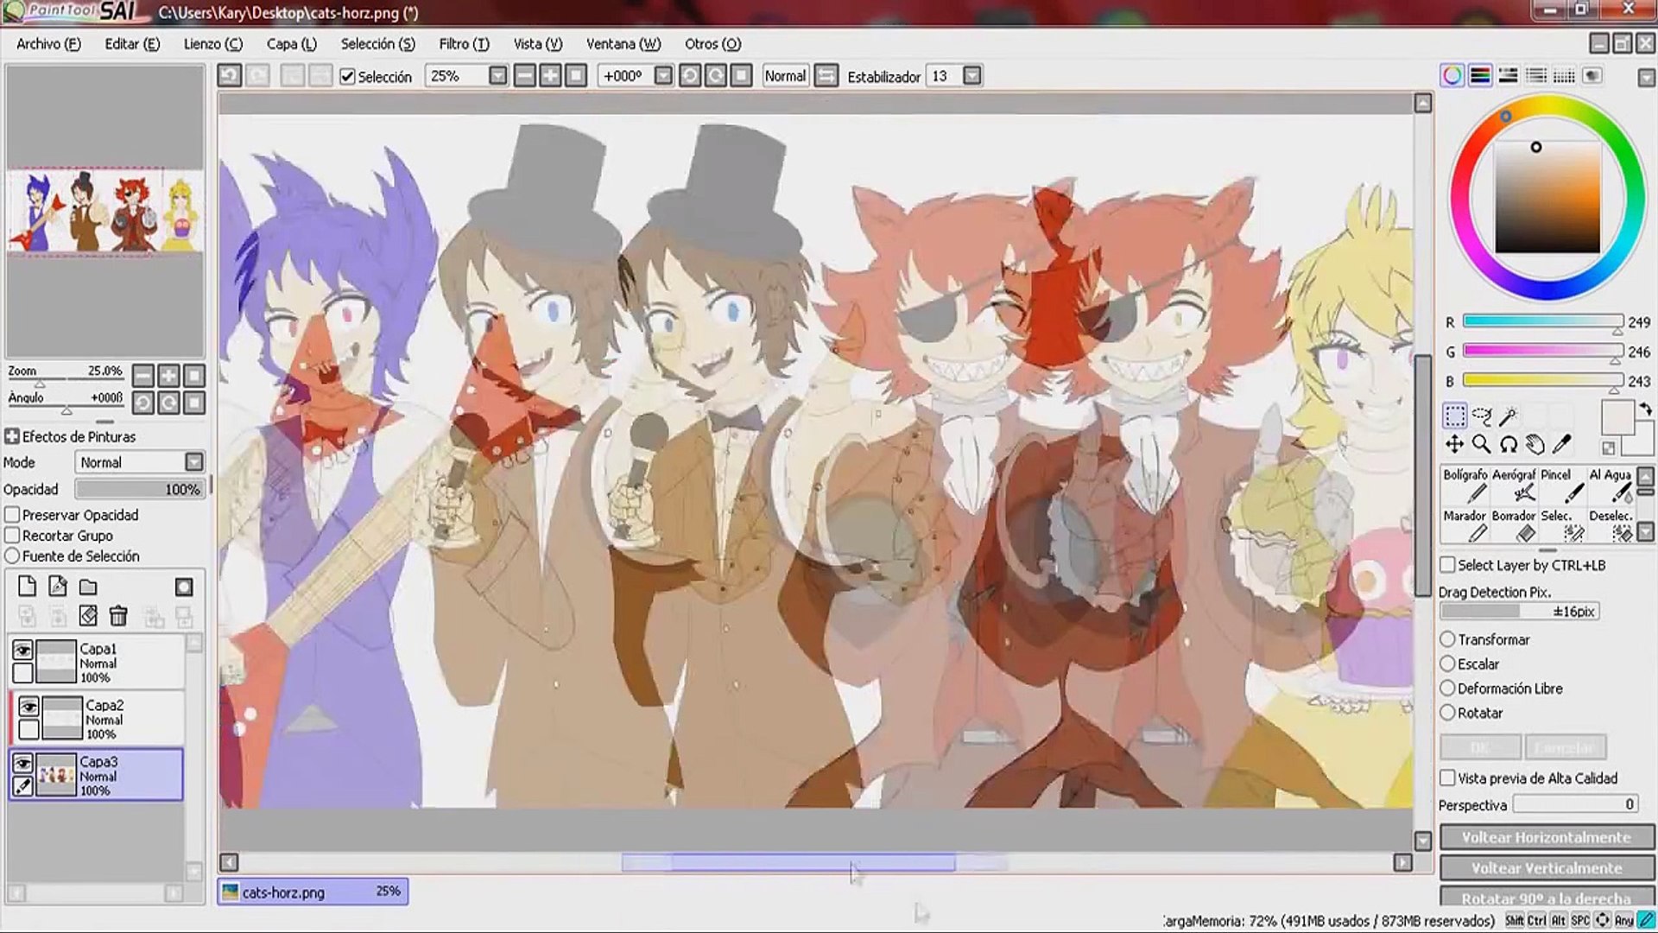Choose the Al Agua watercolor brush

pos(1611,486)
